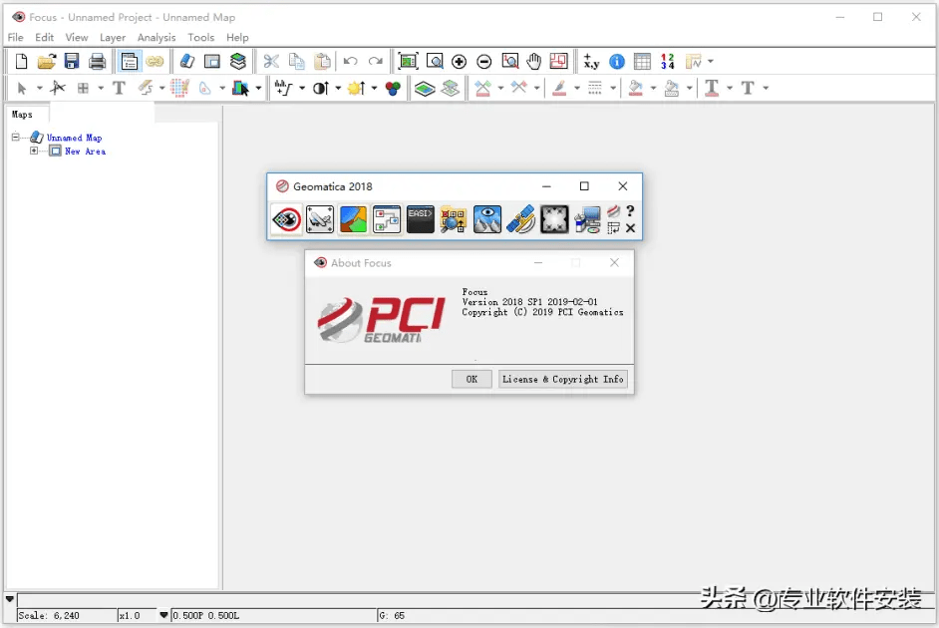Viewport: 939px width, 628px height.
Task: Select the large T text tool
Action: point(119,88)
